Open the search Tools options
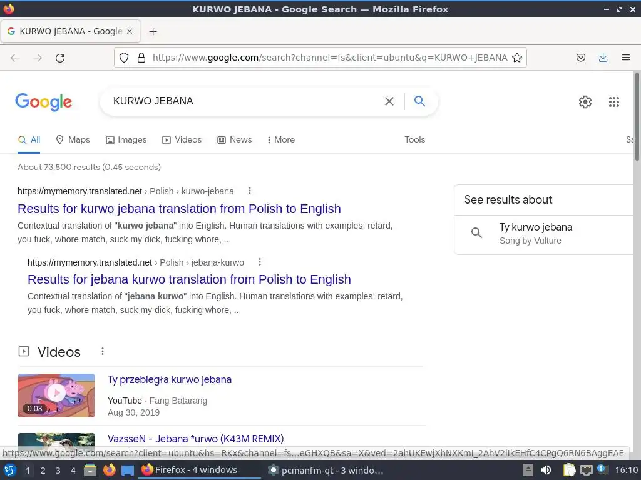 click(414, 139)
